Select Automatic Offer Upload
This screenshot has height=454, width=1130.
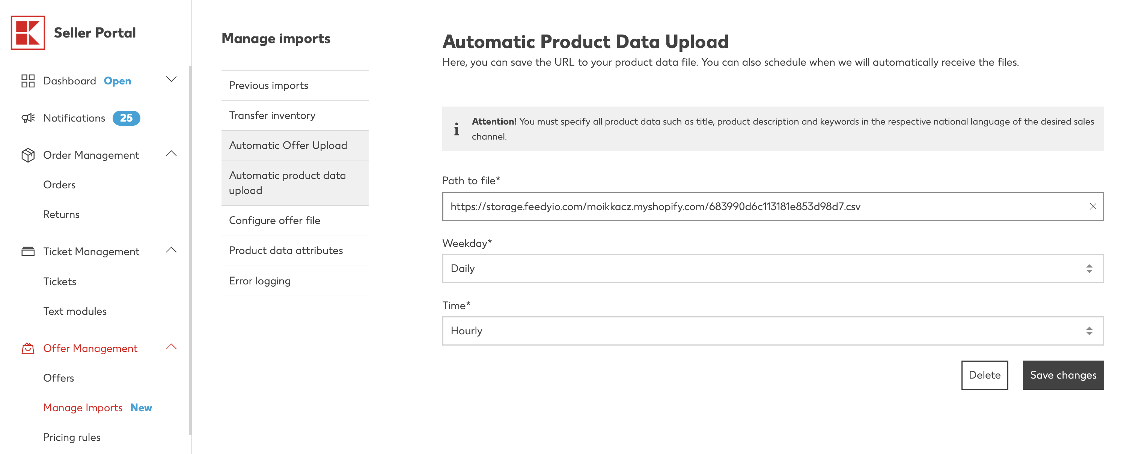pyautogui.click(x=295, y=146)
